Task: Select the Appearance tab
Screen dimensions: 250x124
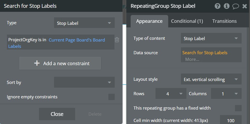Action: pyautogui.click(x=149, y=21)
